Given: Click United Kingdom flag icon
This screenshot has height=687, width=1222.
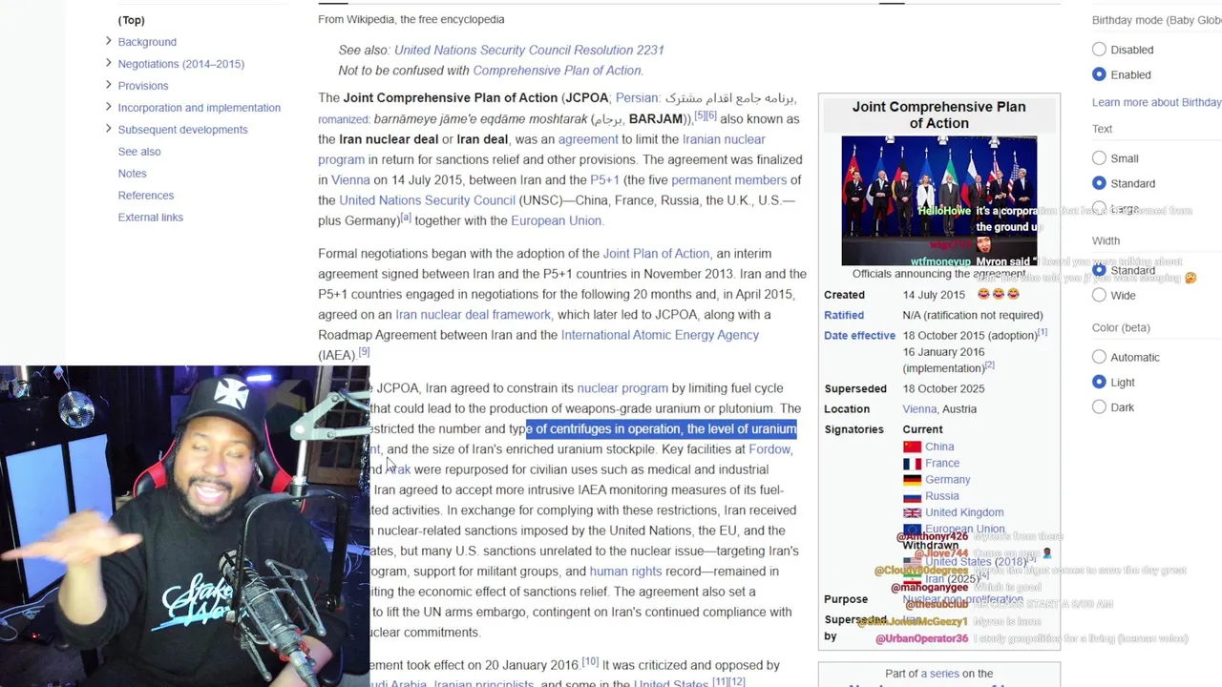Looking at the screenshot, I should pos(912,512).
